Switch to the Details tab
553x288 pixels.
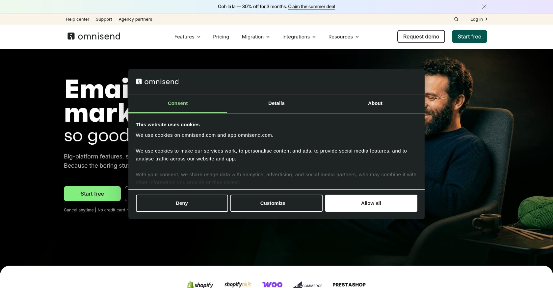(x=276, y=103)
